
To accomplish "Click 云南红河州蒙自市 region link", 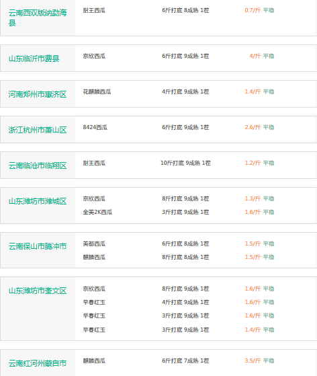I will [x=38, y=363].
